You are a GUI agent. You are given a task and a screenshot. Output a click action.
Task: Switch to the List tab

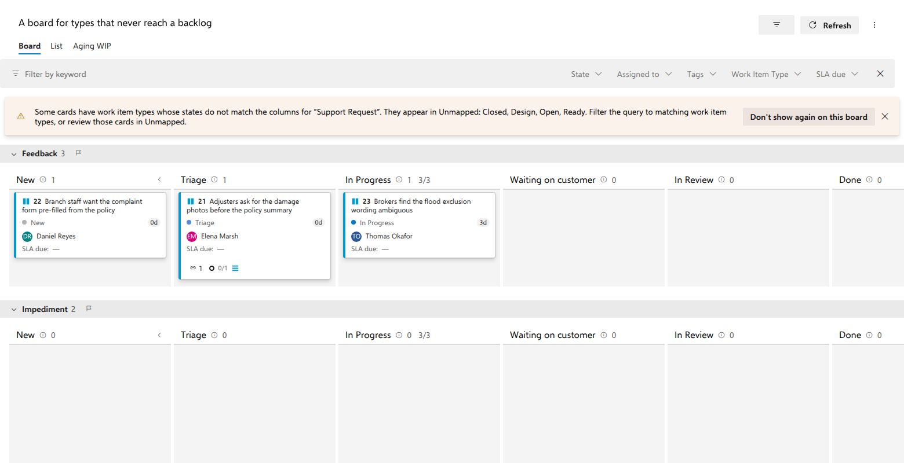pyautogui.click(x=56, y=46)
